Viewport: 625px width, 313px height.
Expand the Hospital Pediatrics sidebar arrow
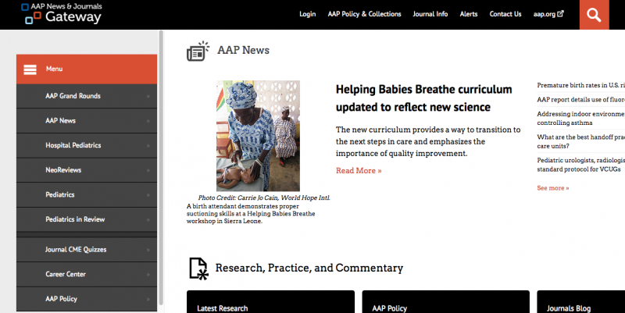[148, 146]
